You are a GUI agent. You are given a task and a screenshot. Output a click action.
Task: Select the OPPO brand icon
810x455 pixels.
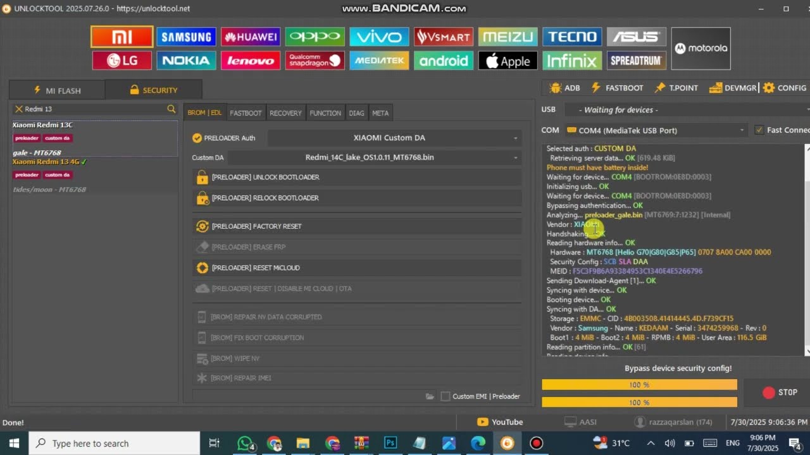[x=315, y=37]
